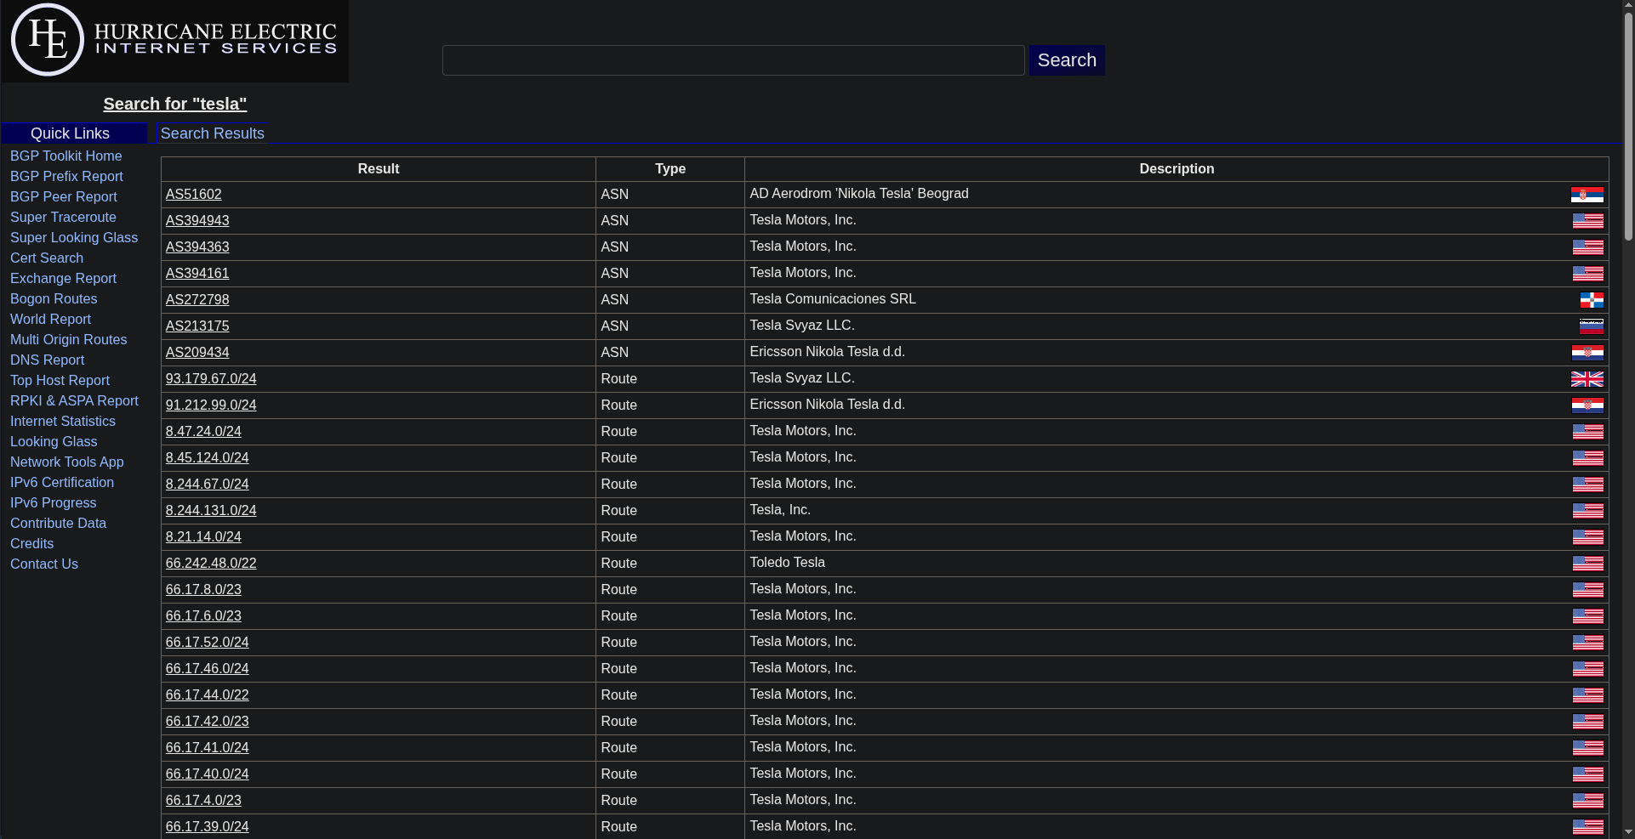Click the US flag in the AS394363 row

click(1588, 247)
